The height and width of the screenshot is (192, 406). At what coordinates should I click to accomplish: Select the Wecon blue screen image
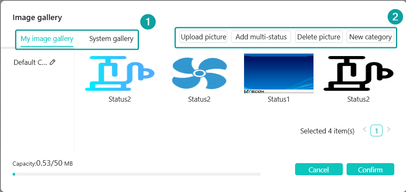click(279, 73)
